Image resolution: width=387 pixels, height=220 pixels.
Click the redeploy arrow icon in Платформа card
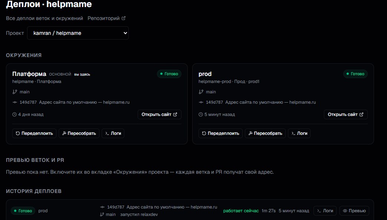tap(18, 133)
